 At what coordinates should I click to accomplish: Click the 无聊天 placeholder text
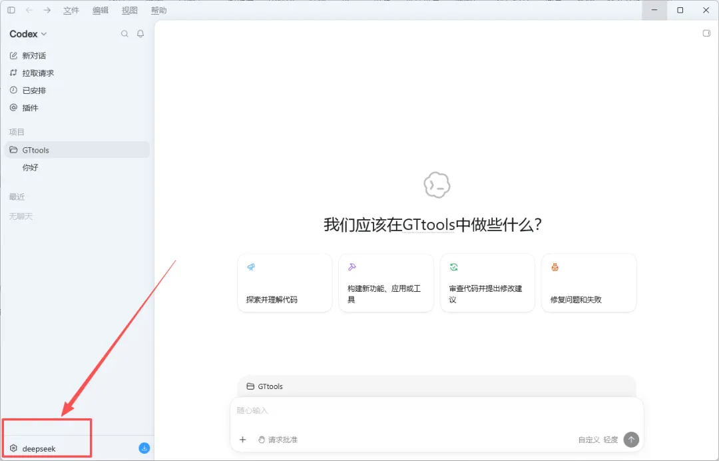pyautogui.click(x=21, y=216)
